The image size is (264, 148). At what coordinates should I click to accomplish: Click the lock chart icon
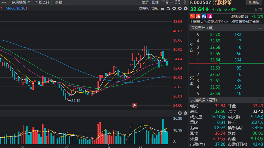(163, 8)
